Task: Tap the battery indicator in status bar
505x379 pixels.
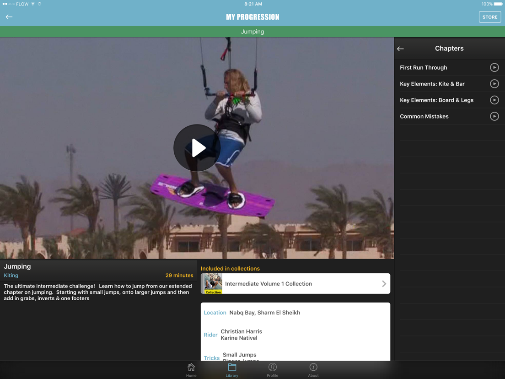Action: click(x=498, y=4)
